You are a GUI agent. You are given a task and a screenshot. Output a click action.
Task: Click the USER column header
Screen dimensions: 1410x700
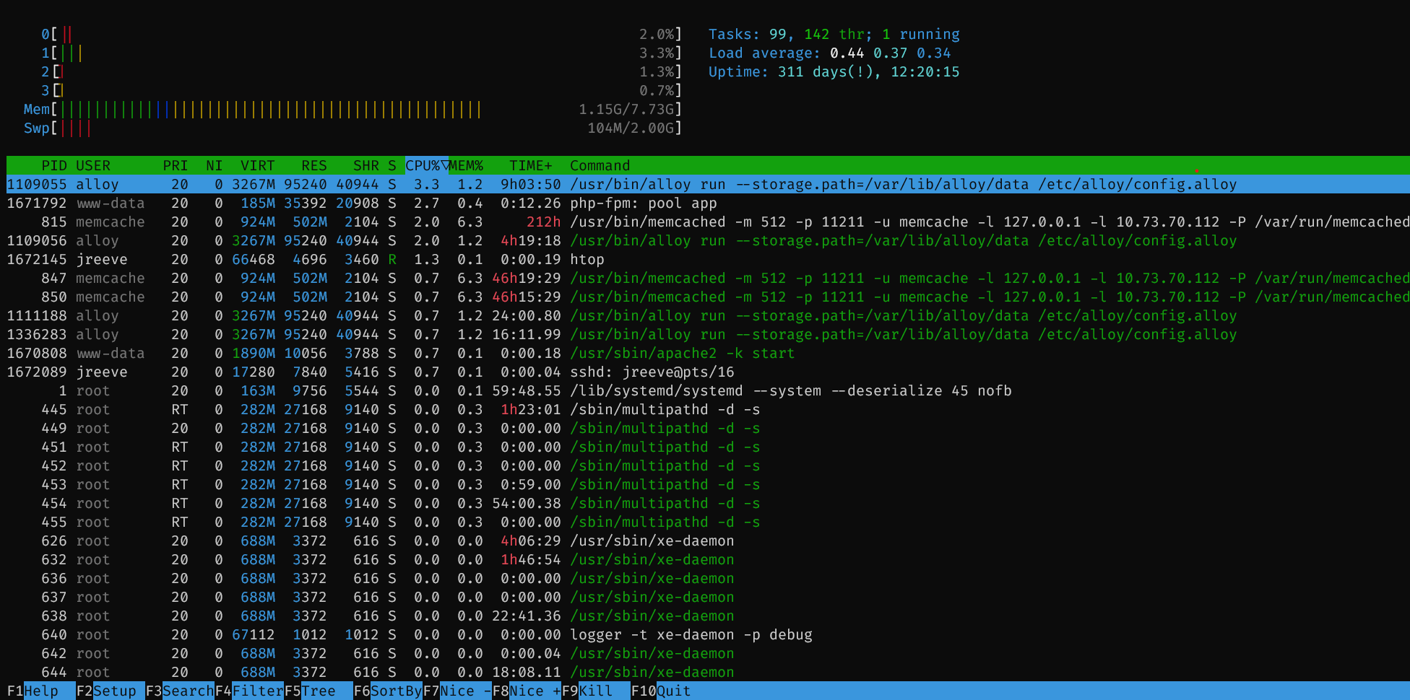(x=93, y=165)
